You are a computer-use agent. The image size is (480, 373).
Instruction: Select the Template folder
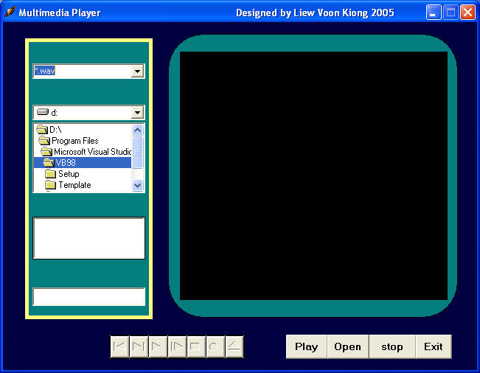click(x=74, y=185)
